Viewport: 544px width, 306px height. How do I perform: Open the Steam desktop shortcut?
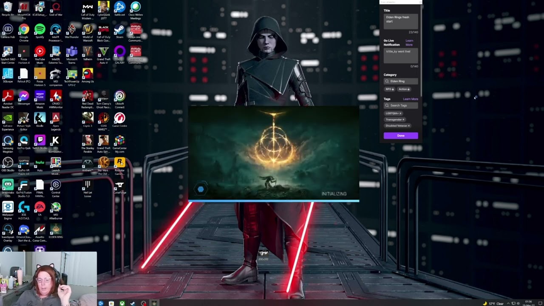[x=119, y=31]
